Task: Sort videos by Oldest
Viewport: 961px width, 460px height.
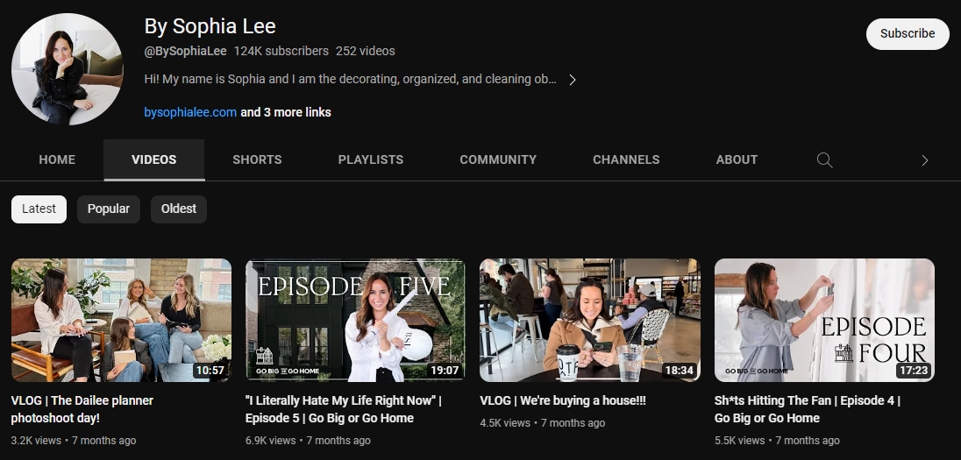Action: coord(178,209)
